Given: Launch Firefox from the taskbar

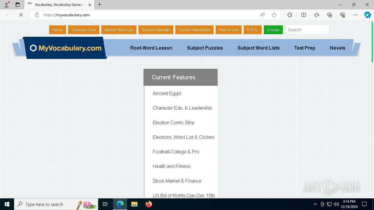Looking at the screenshot, I should 148,204.
